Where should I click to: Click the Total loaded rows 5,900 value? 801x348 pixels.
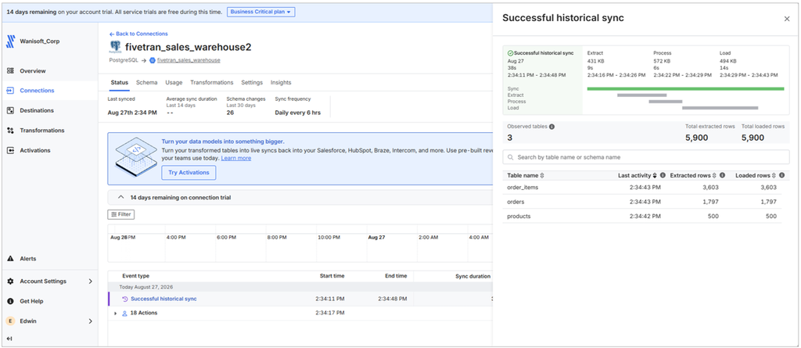753,138
